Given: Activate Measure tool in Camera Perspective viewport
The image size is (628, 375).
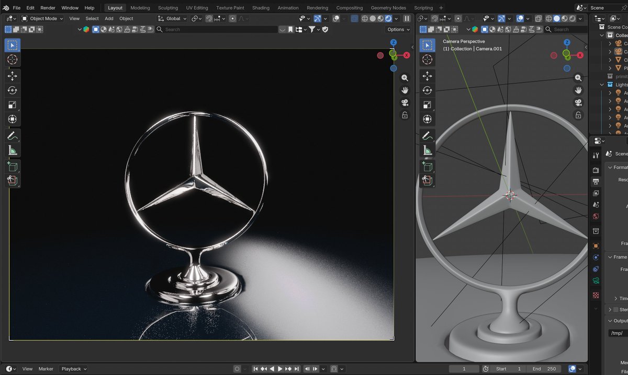Looking at the screenshot, I should pyautogui.click(x=427, y=150).
